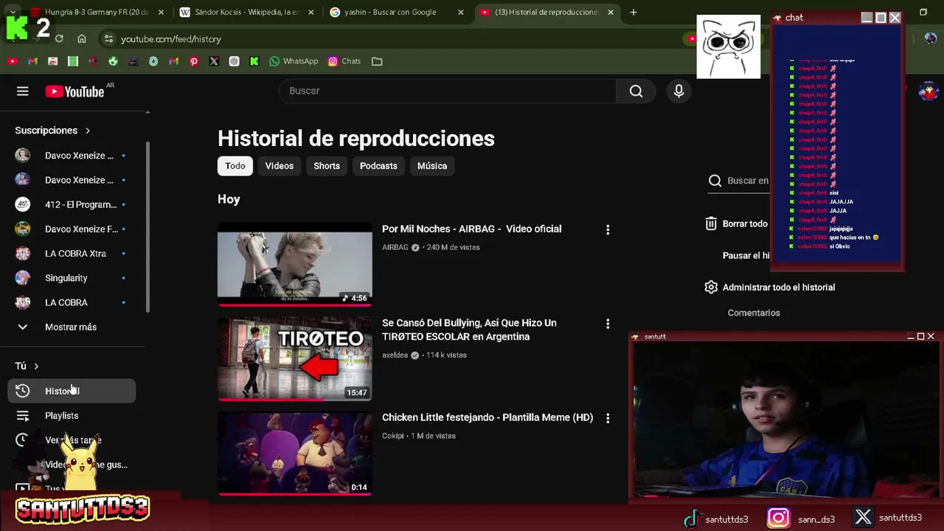Click the Administrar historial gear icon
The width and height of the screenshot is (944, 531).
711,288
